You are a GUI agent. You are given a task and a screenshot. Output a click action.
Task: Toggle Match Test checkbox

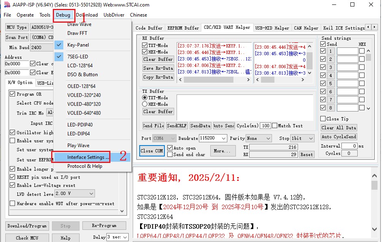(x=274, y=126)
